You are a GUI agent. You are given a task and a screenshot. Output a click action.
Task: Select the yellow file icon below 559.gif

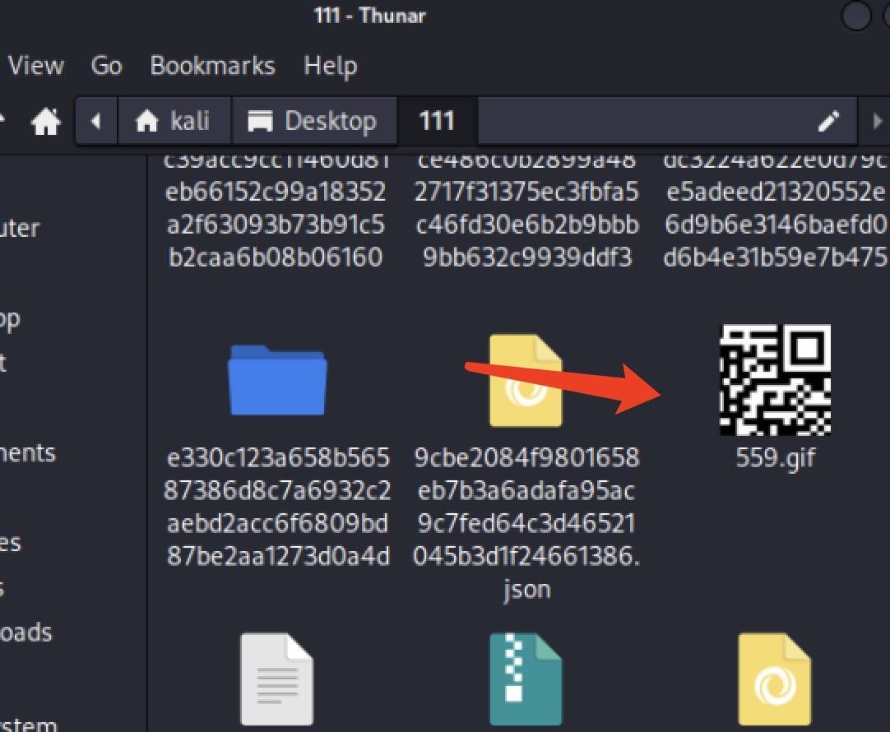click(x=775, y=679)
